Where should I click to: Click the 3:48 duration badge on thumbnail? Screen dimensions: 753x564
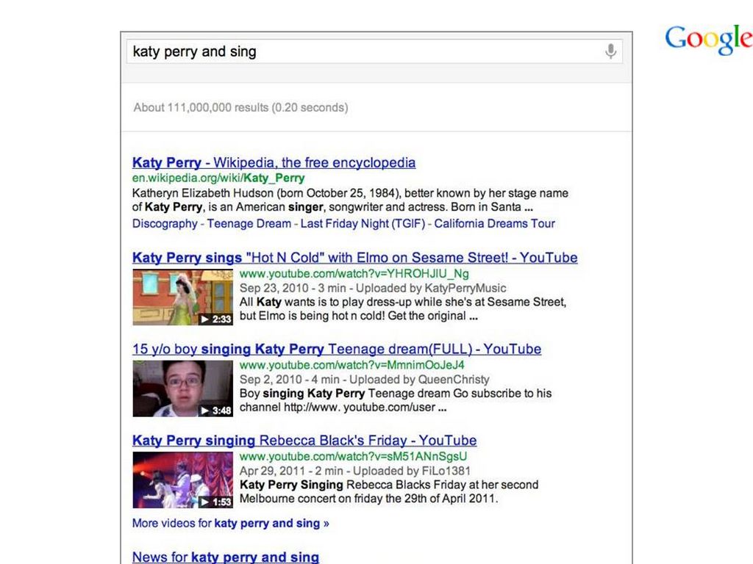pyautogui.click(x=215, y=411)
